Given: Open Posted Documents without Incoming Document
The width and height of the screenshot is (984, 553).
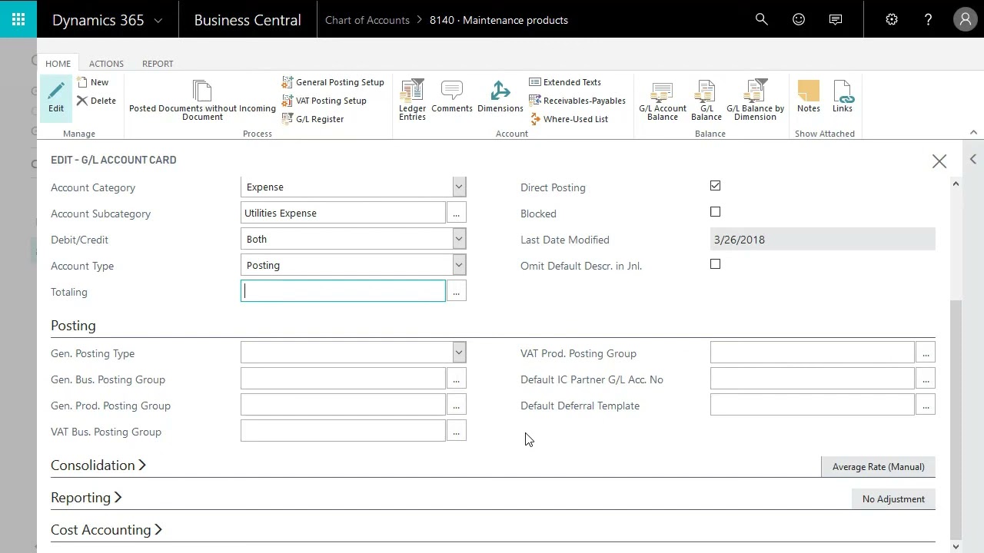Looking at the screenshot, I should click(x=202, y=101).
